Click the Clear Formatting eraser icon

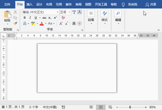pyautogui.click(x=63, y=18)
